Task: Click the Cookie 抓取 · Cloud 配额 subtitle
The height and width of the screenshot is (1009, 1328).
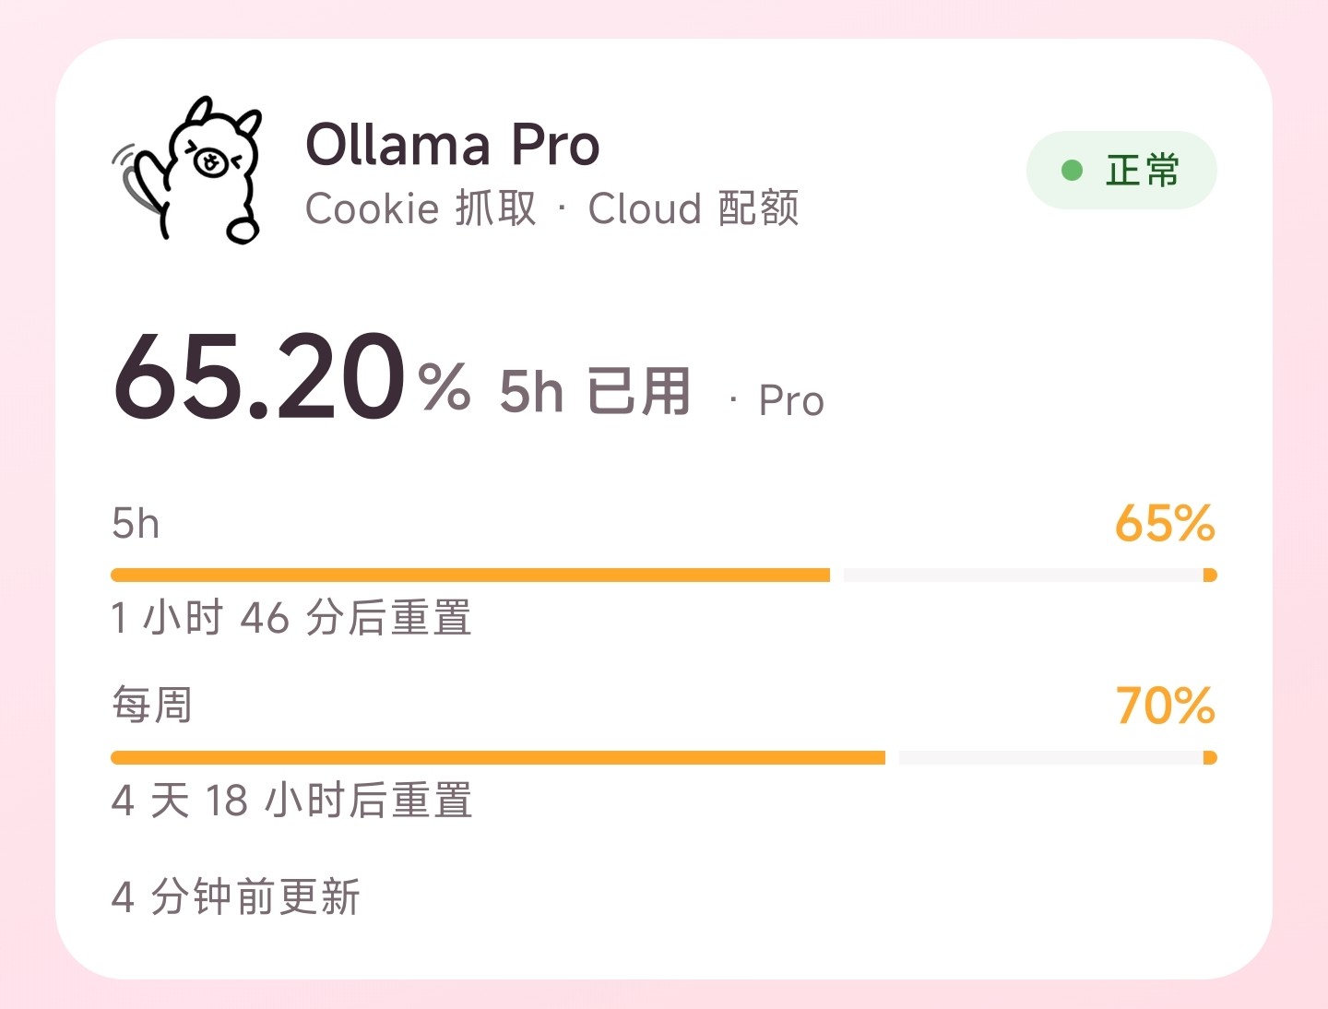Action: (552, 208)
